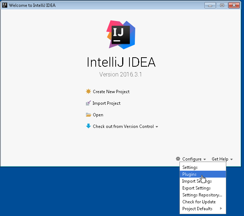The height and width of the screenshot is (216, 244).
Task: Click the Open folder icon
Action: [88, 115]
